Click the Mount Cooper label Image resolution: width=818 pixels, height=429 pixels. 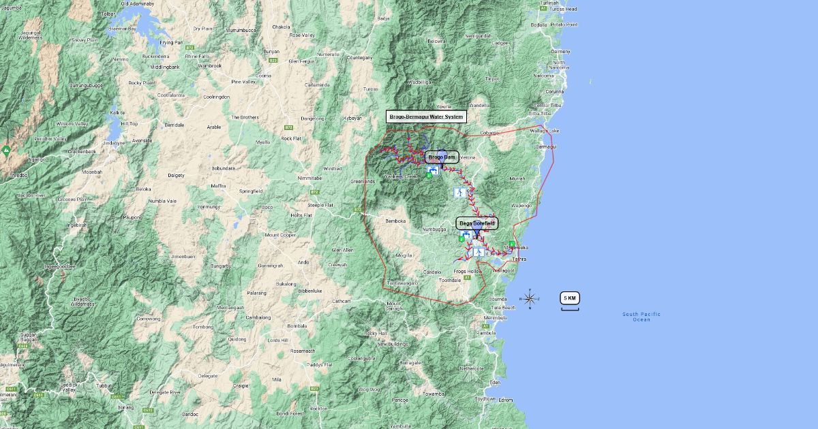(280, 235)
